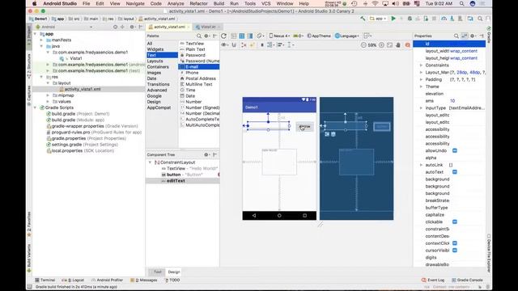Toggle the allowUndo checkbox
Viewport: 518px width, 291px height.
(455, 150)
